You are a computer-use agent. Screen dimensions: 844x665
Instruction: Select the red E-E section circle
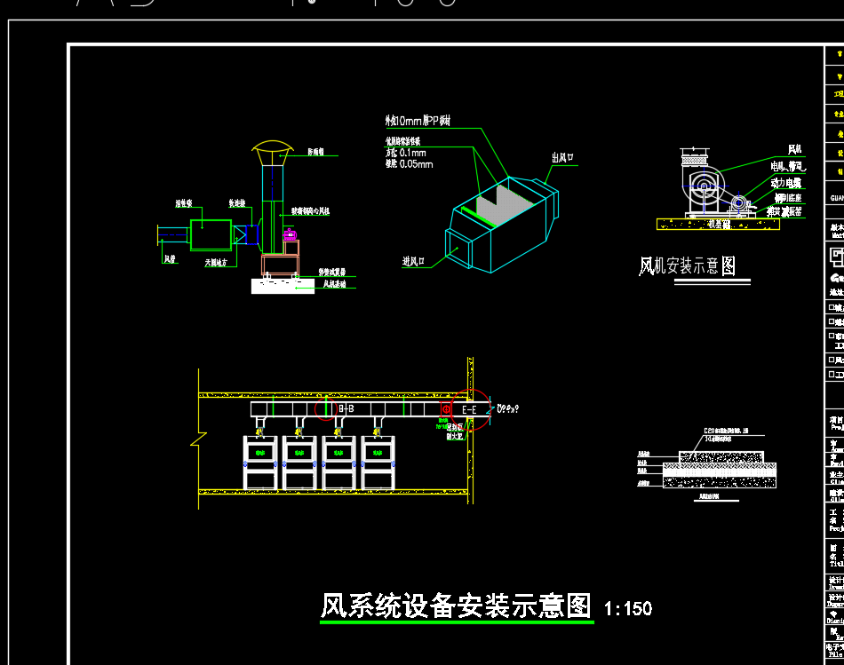tap(470, 409)
